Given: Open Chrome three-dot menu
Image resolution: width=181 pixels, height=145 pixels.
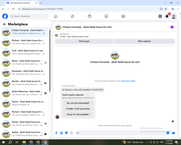Looking at the screenshot, I should click(178, 9).
